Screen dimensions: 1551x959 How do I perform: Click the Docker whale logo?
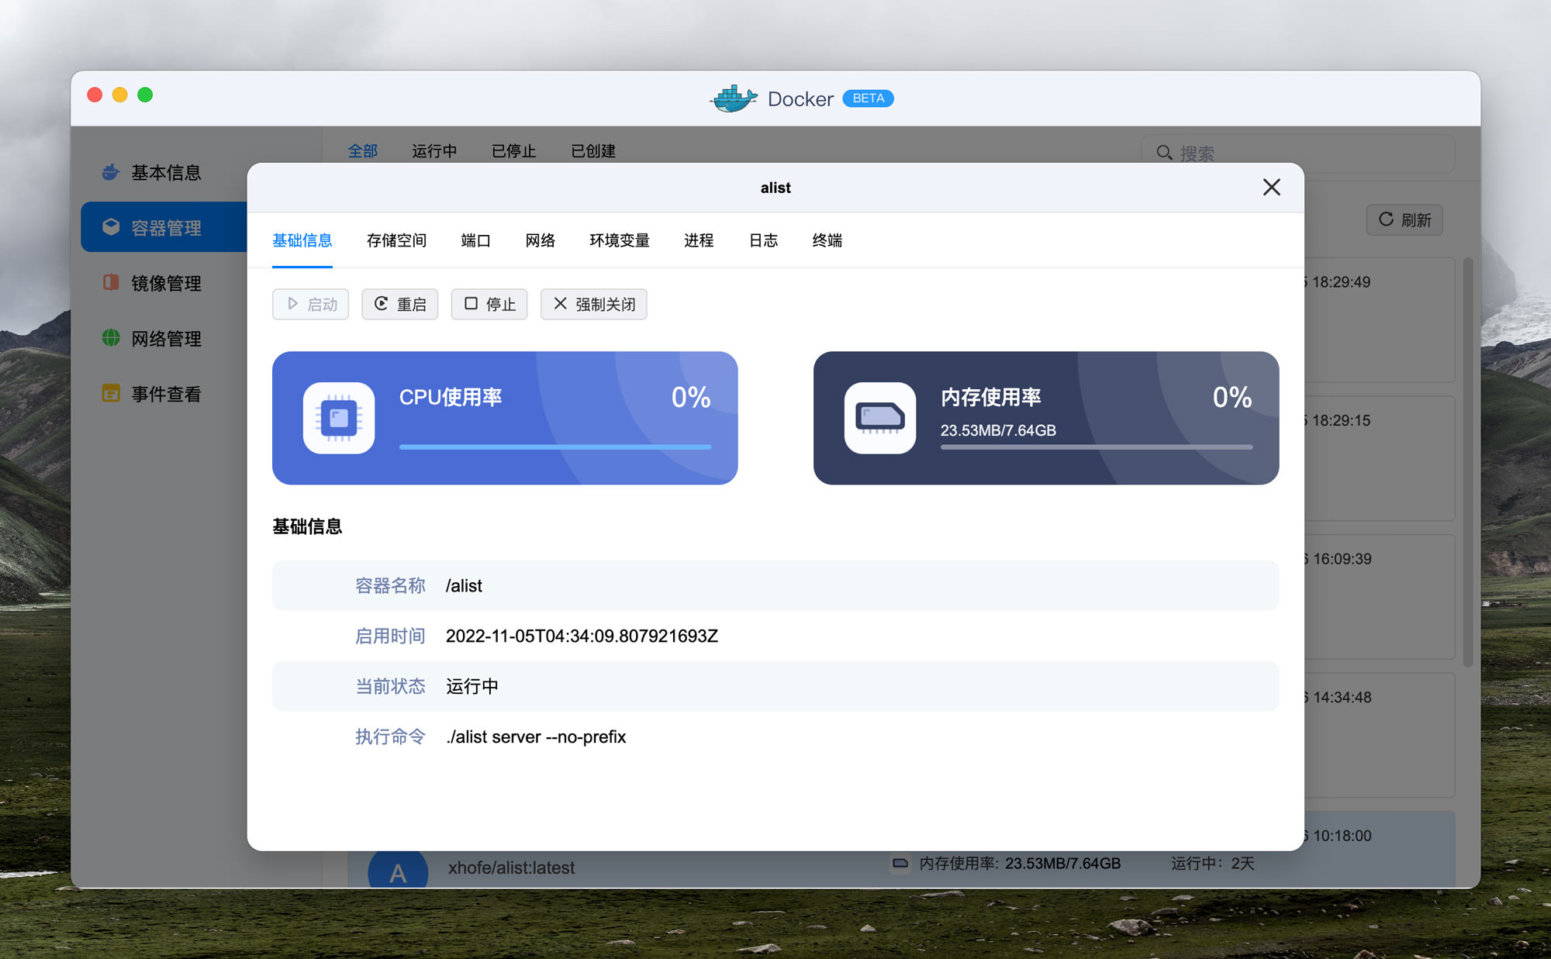click(732, 98)
